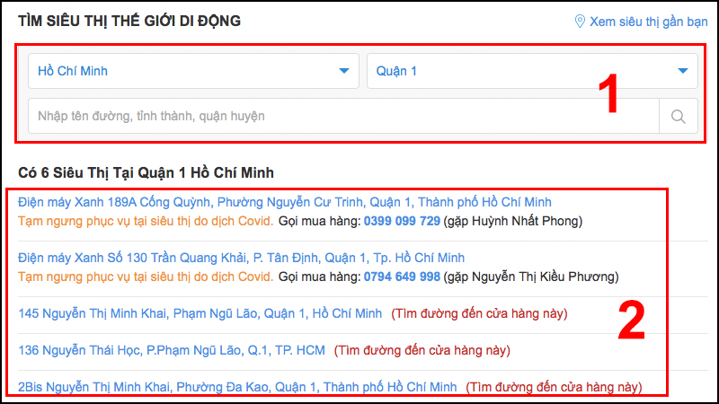Image resolution: width=719 pixels, height=404 pixels.
Task: Call phone number 0794 649 998
Action: point(402,277)
